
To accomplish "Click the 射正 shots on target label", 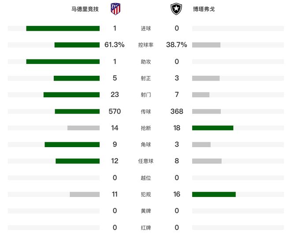I will [145, 78].
